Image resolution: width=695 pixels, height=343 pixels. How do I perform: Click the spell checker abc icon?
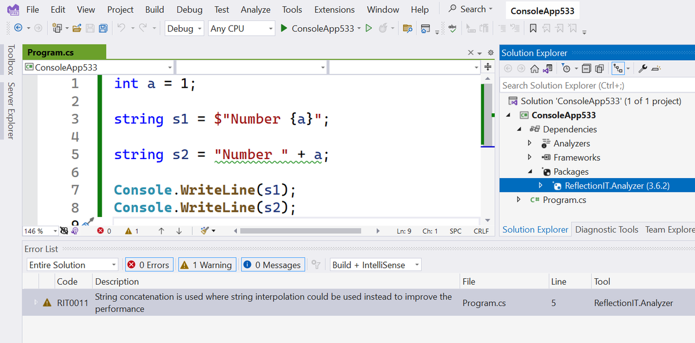453,28
